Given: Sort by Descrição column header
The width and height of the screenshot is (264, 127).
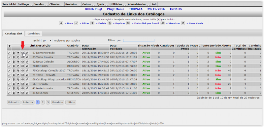Looking at the screenshot, I should coord(51,47).
